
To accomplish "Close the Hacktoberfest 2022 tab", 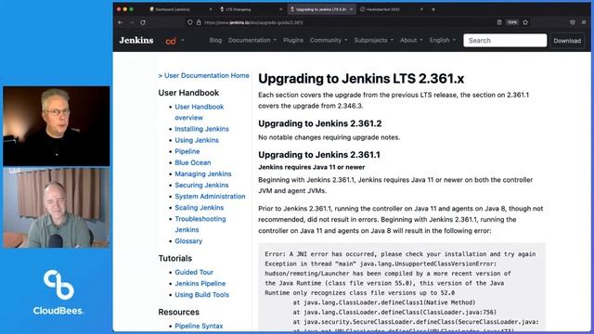I will [x=421, y=9].
